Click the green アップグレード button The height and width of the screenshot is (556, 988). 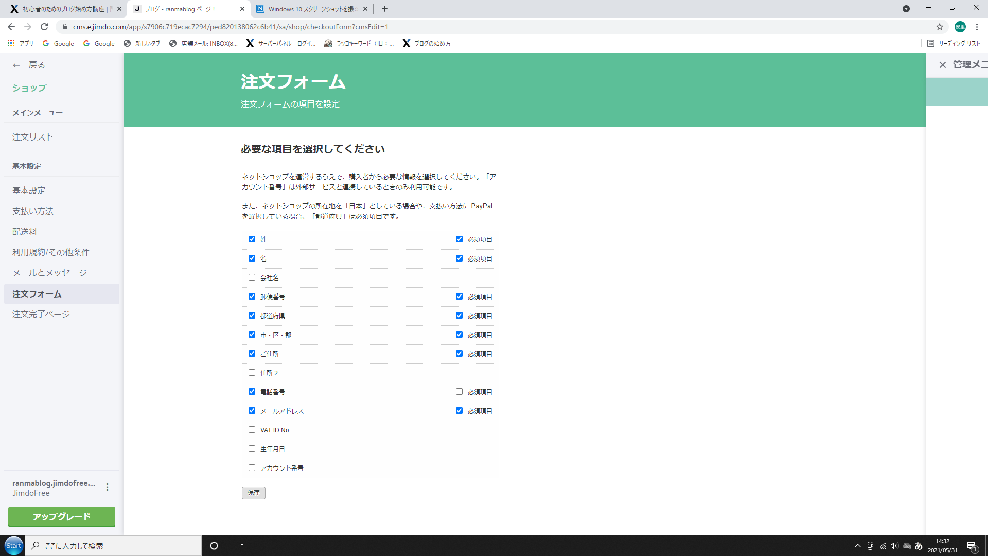(62, 516)
